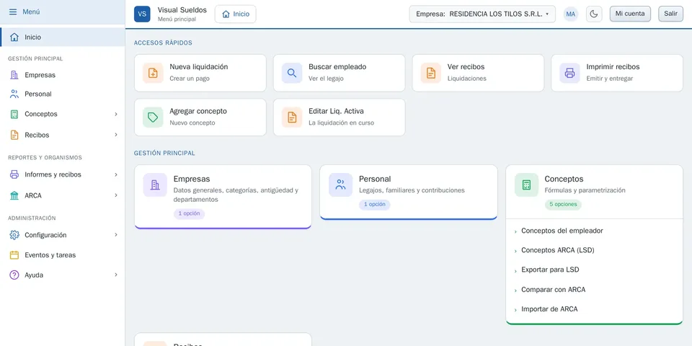
Task: Click the Editar Liq. Activa document icon
Action: (x=292, y=117)
